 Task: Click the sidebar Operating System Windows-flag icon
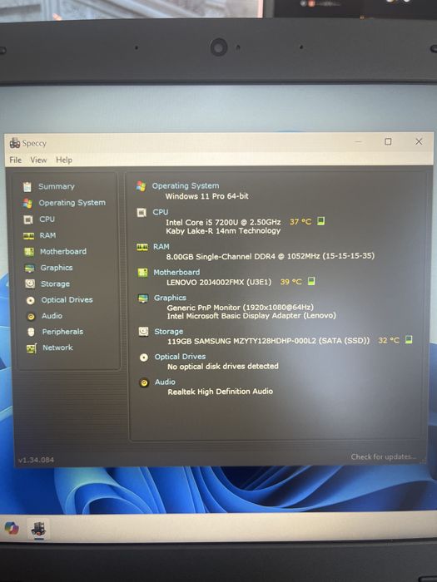tap(27, 203)
